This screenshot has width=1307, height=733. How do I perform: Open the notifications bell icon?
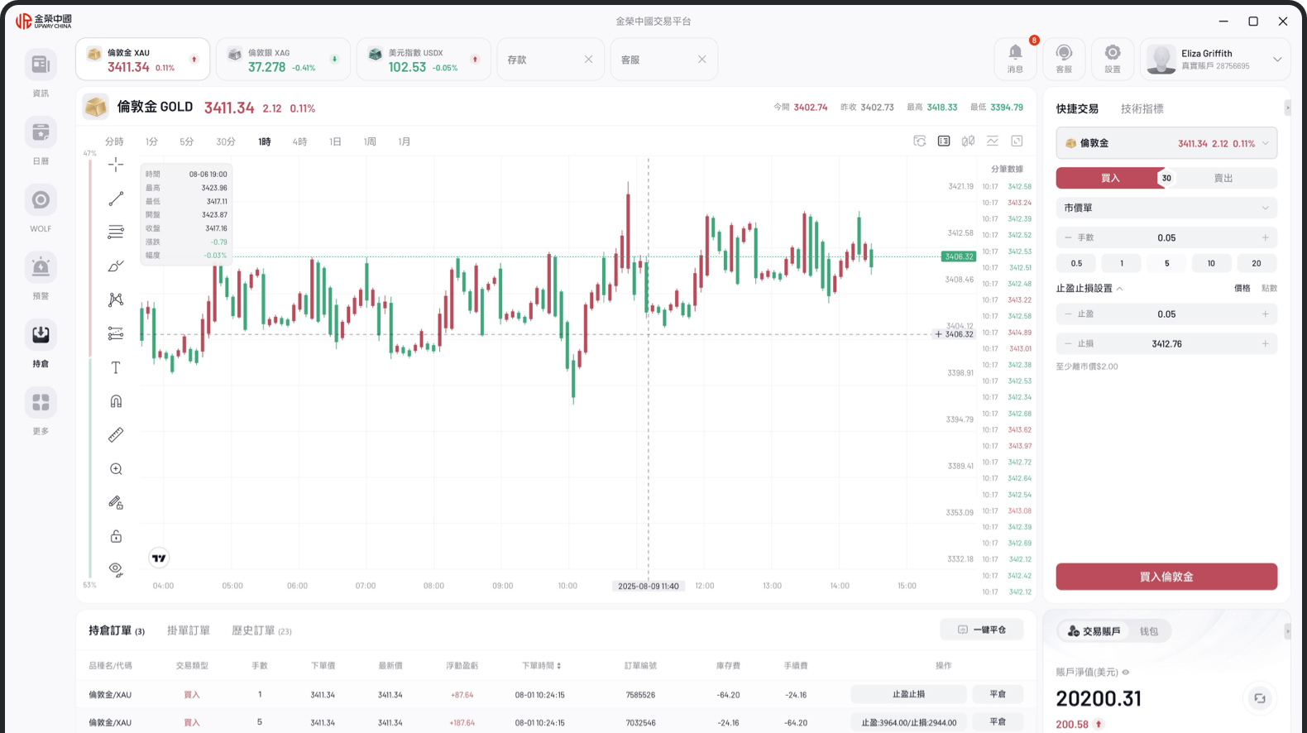pos(1015,59)
